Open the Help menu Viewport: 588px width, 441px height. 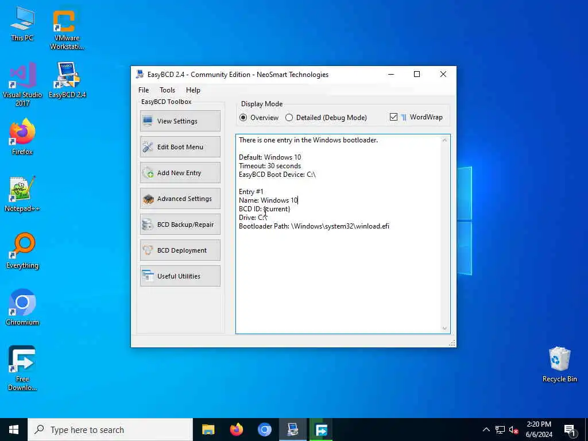(x=193, y=90)
